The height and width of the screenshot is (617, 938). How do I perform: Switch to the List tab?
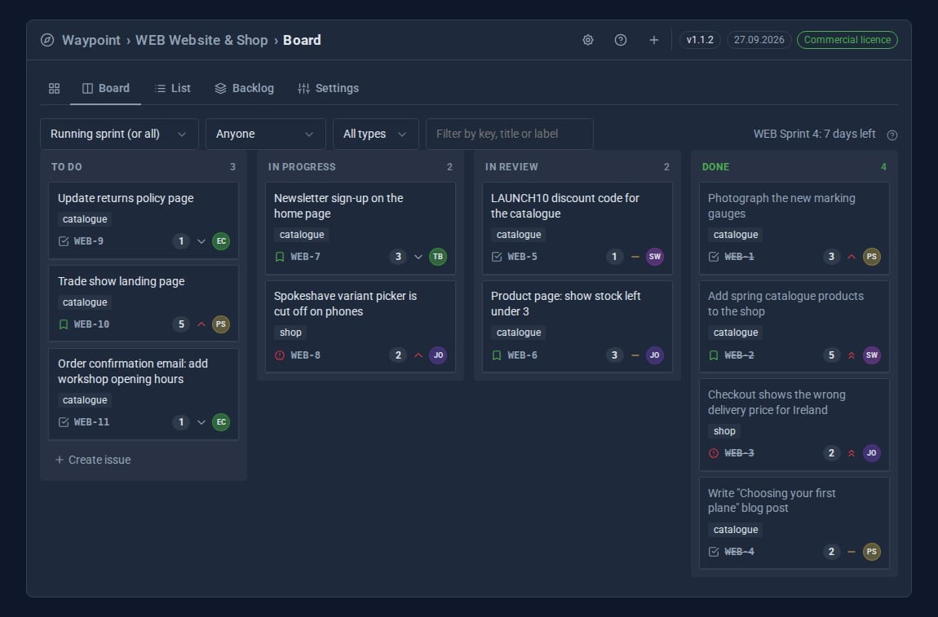coord(173,89)
